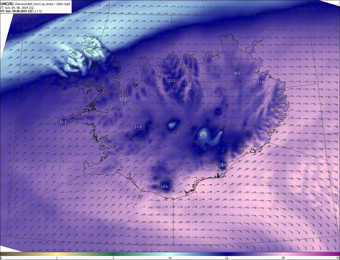Click the 24.6 value label
The image size is (340, 260).
click(188, 88)
